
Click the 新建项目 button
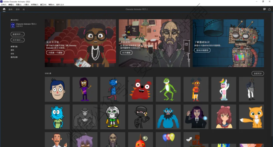18,34
